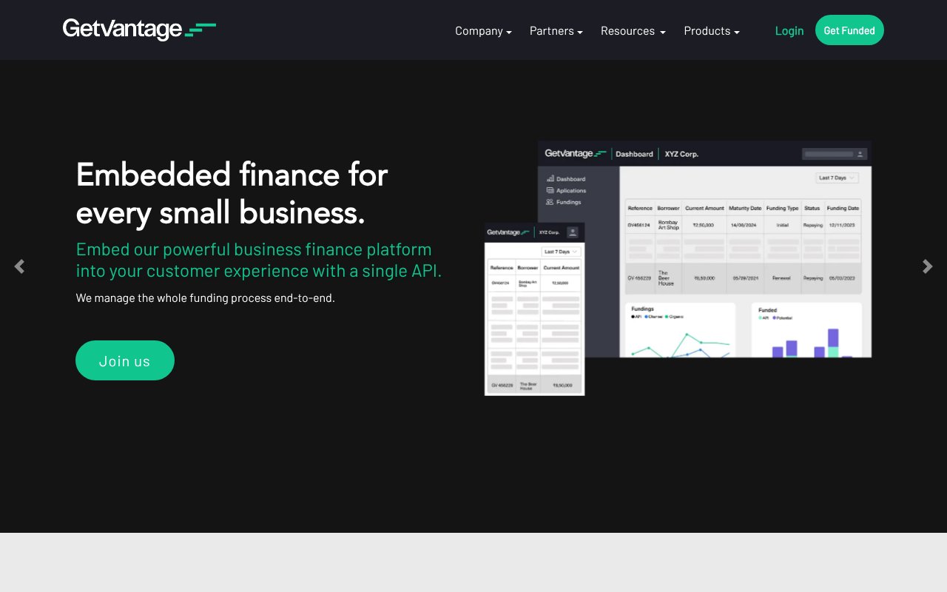Open the Partners menu
This screenshot has height=592, width=947.
pos(556,31)
